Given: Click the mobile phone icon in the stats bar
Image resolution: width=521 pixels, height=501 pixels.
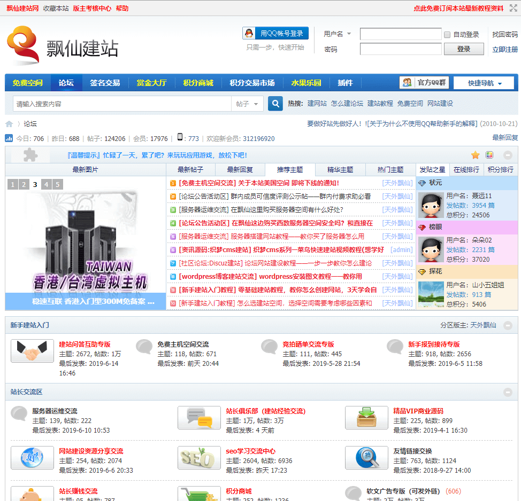Looking at the screenshot, I should click(181, 138).
